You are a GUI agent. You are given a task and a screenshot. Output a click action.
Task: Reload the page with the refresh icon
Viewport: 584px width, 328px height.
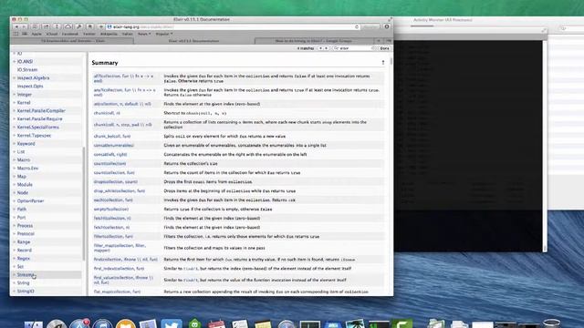pos(357,26)
